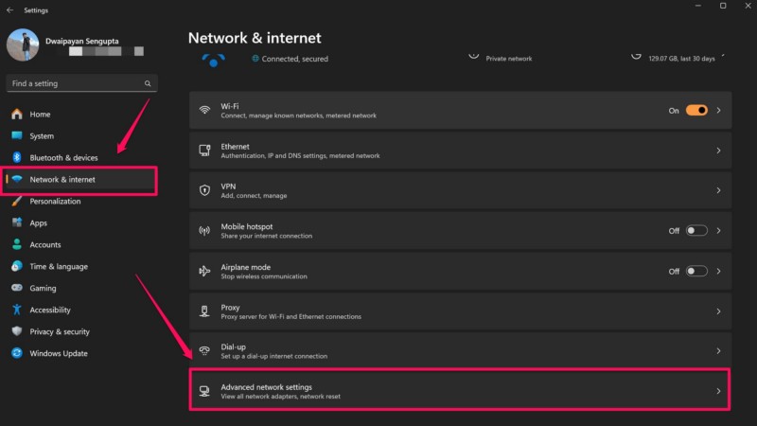Screen dimensions: 757x426
Task: Go to Windows Update section
Action: [x=59, y=353]
